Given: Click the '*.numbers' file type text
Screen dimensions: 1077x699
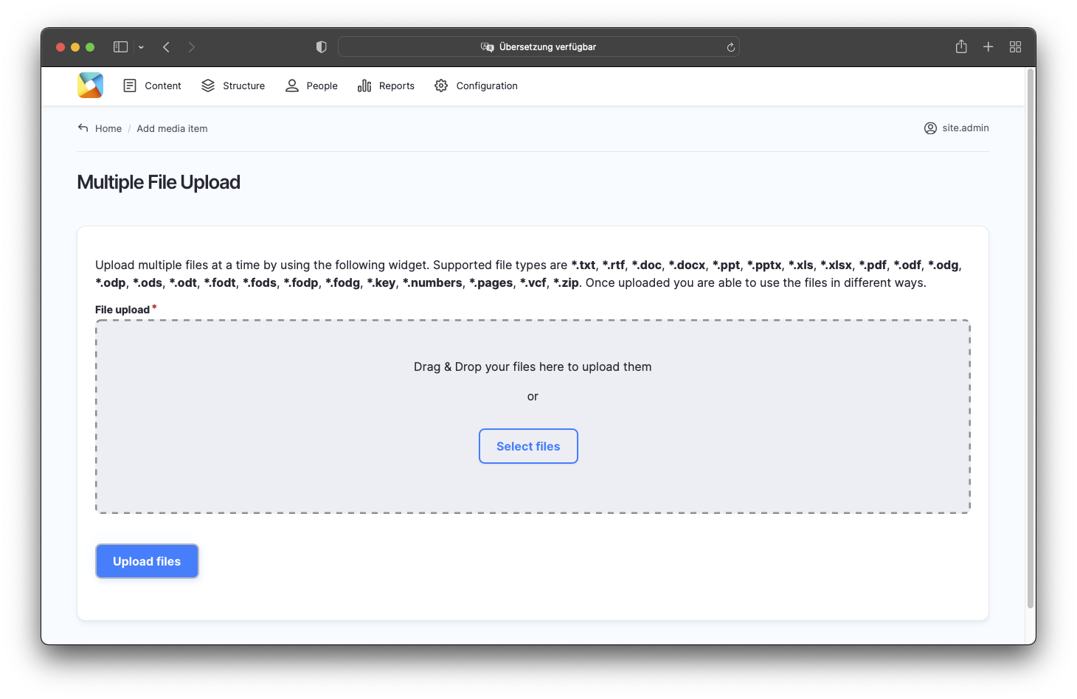Looking at the screenshot, I should 432,282.
